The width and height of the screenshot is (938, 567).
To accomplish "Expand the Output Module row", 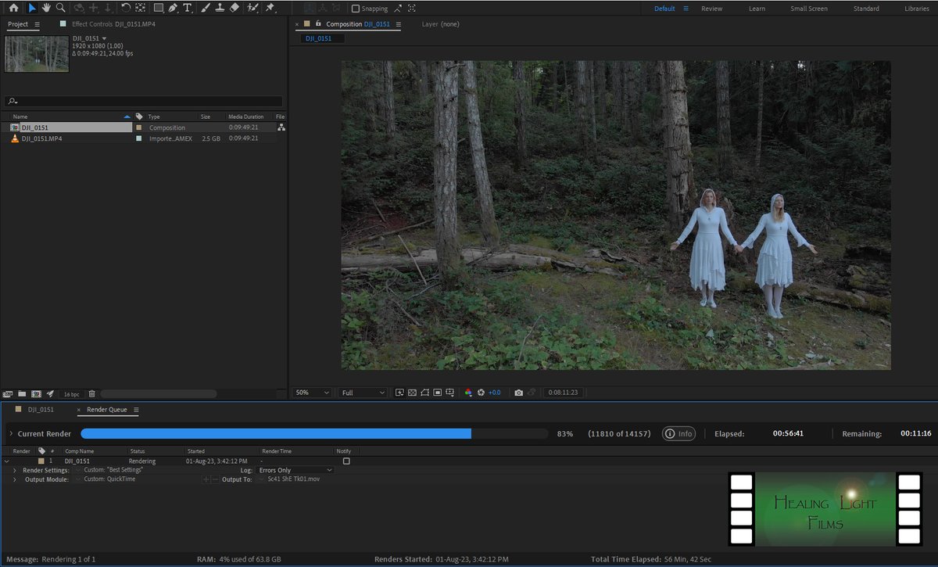I will coord(15,479).
